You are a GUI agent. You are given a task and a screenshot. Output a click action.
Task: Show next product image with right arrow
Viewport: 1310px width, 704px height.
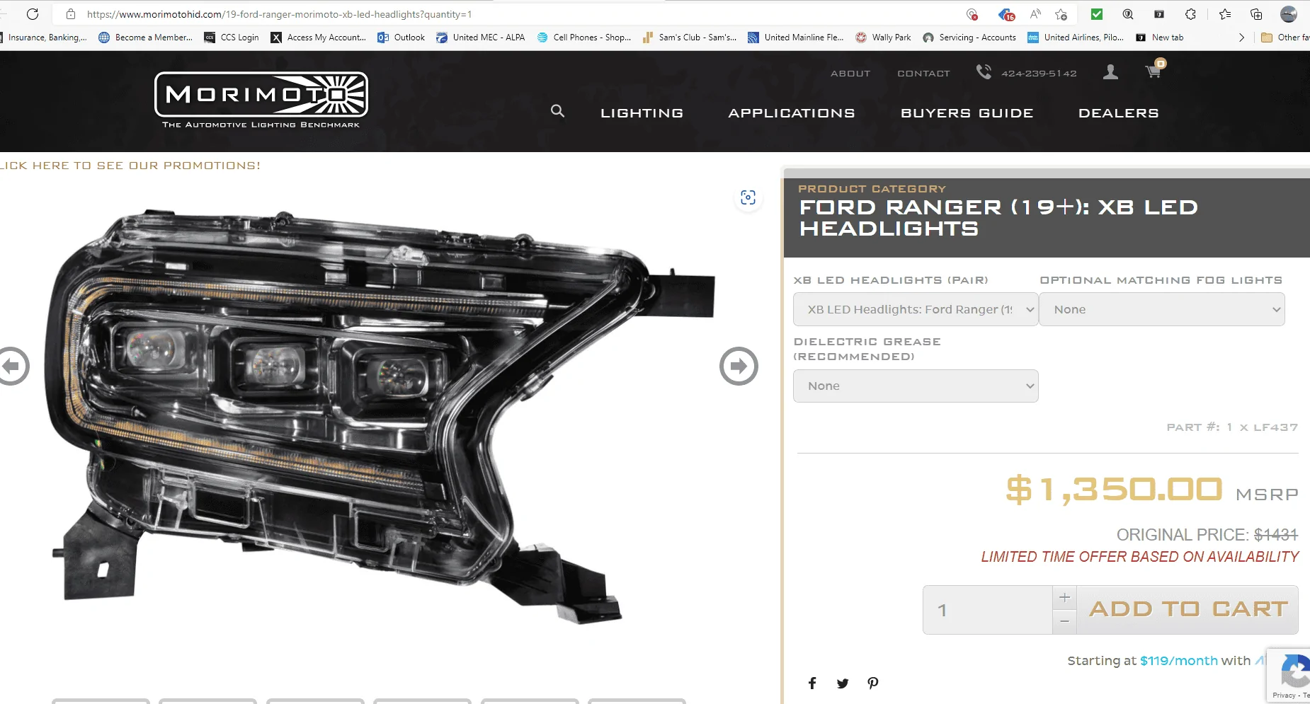coord(739,366)
